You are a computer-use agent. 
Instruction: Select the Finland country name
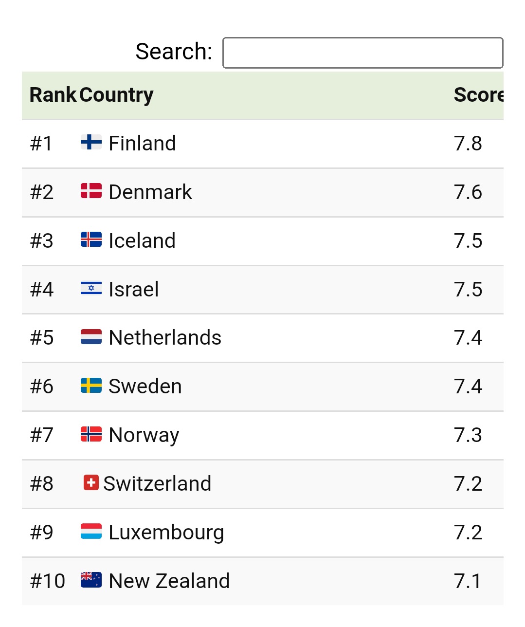(142, 143)
